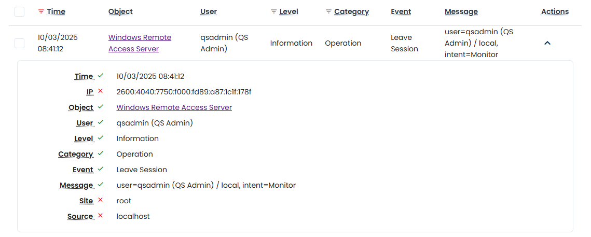This screenshot has height=237, width=591.
Task: Click the green check next to Level field
Action: (100, 138)
